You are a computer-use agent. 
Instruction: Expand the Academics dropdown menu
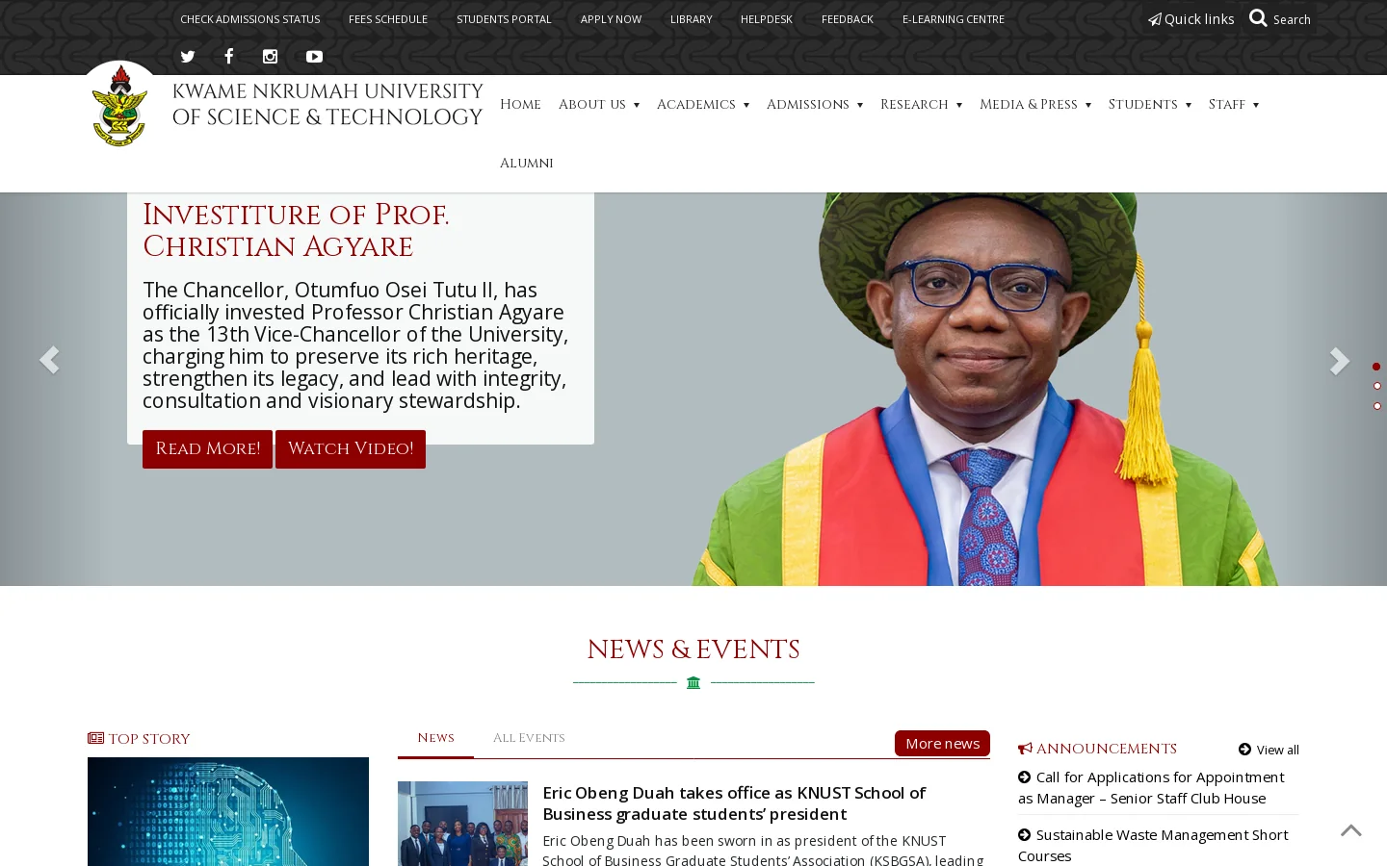coord(703,105)
